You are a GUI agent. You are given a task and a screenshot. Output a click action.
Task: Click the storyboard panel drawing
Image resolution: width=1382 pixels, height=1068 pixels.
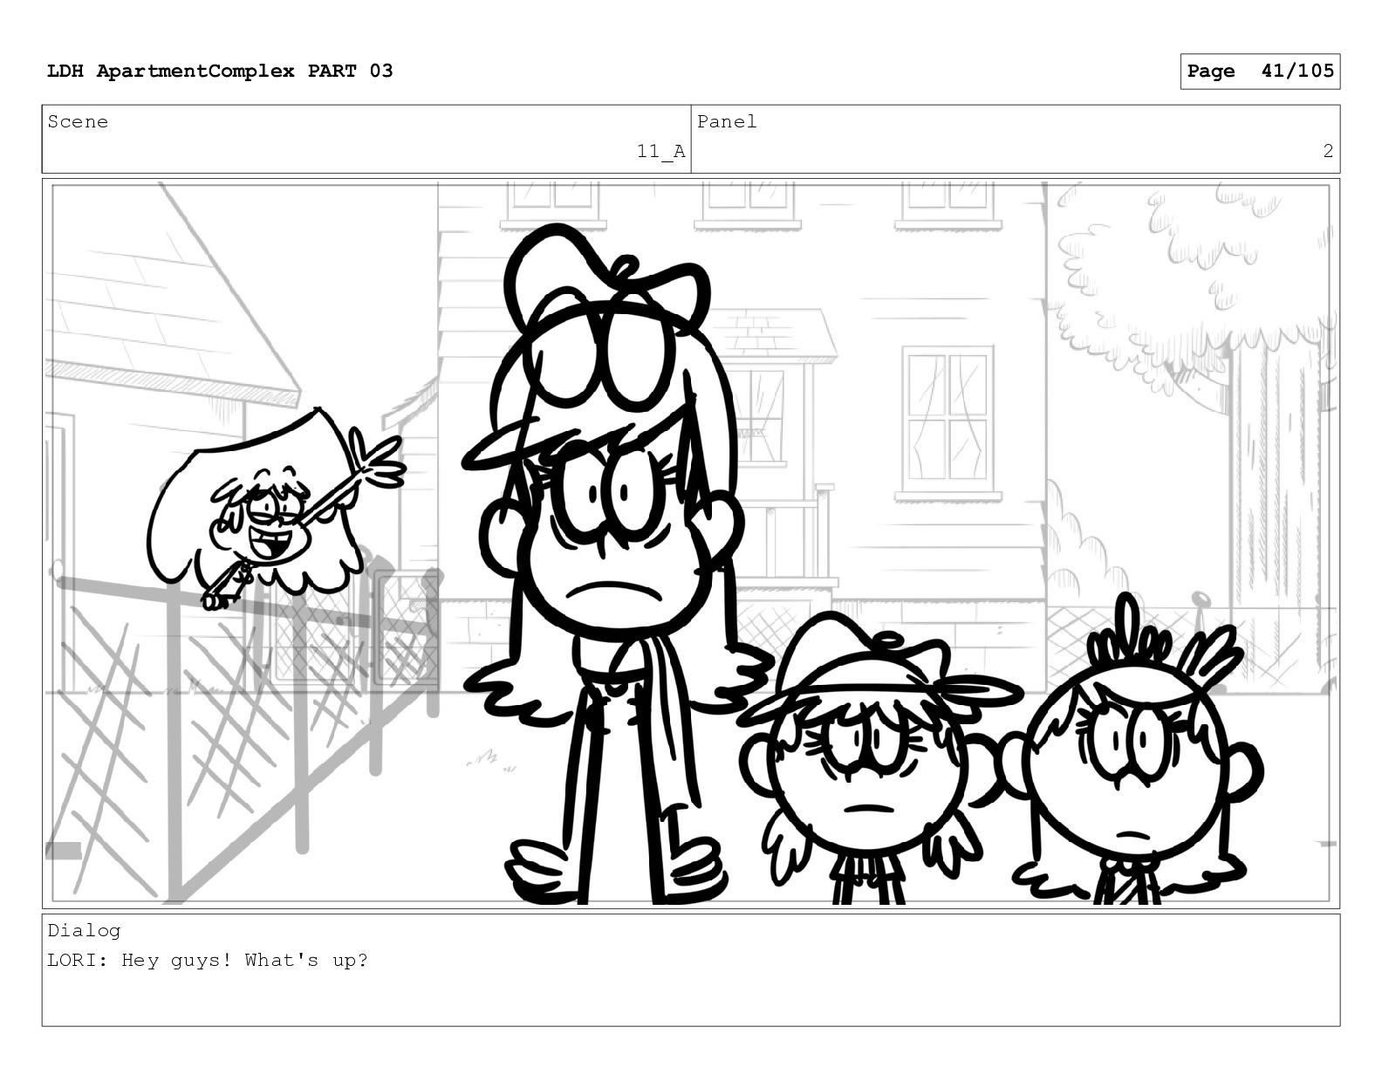(x=691, y=544)
